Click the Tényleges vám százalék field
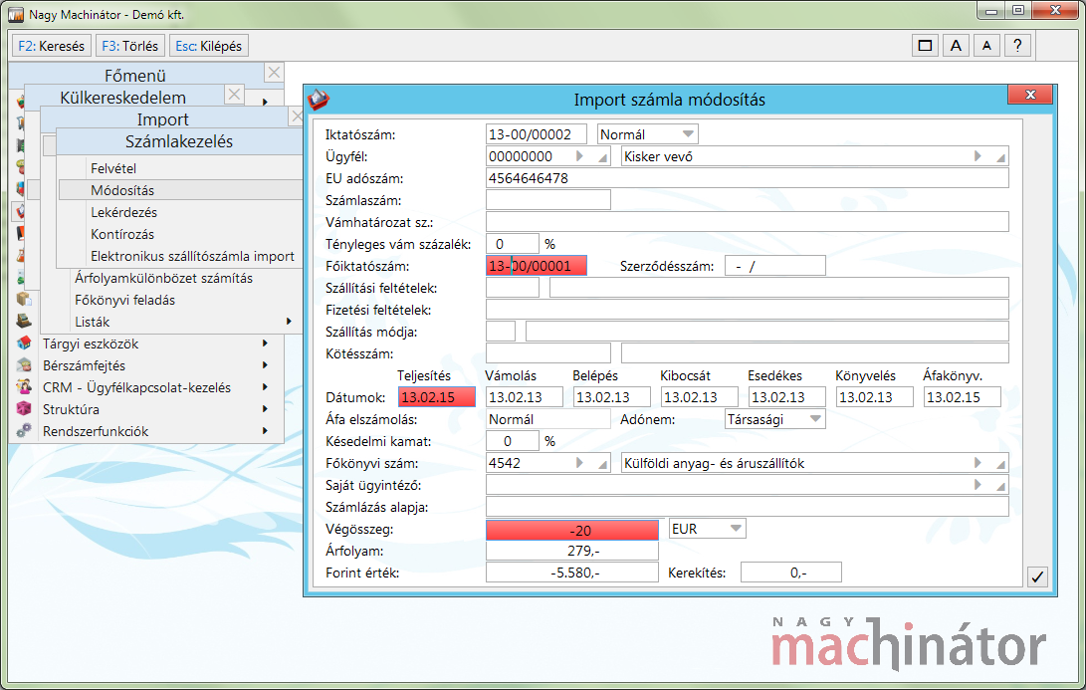Viewport: 1086px width, 690px height. 513,244
